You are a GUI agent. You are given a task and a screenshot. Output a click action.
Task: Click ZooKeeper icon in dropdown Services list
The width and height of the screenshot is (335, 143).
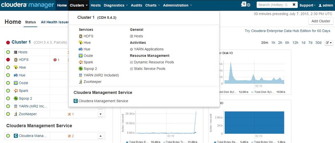coord(80,82)
